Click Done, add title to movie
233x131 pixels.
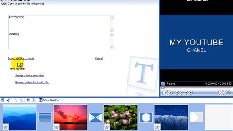[x=21, y=59]
